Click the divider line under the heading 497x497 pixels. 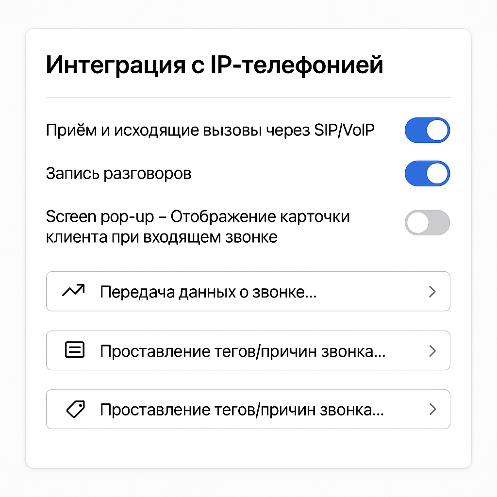tap(248, 98)
